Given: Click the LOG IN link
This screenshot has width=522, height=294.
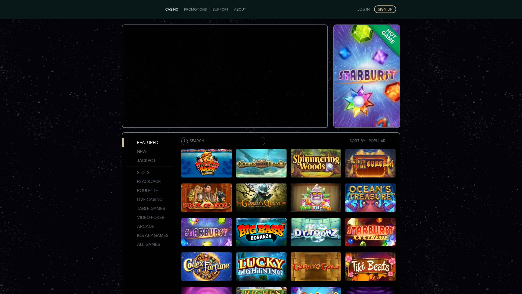Looking at the screenshot, I should point(363,9).
